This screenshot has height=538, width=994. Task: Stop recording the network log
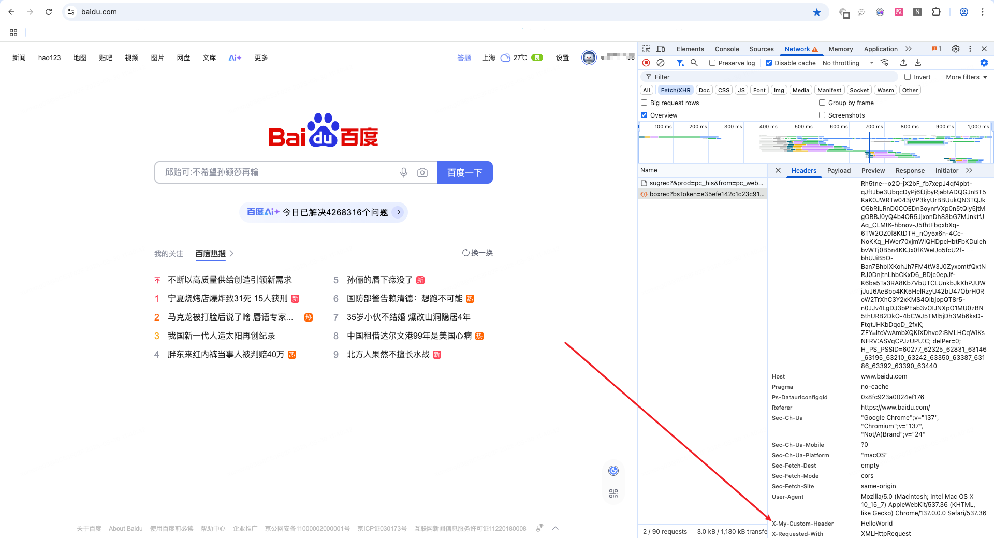coord(646,63)
